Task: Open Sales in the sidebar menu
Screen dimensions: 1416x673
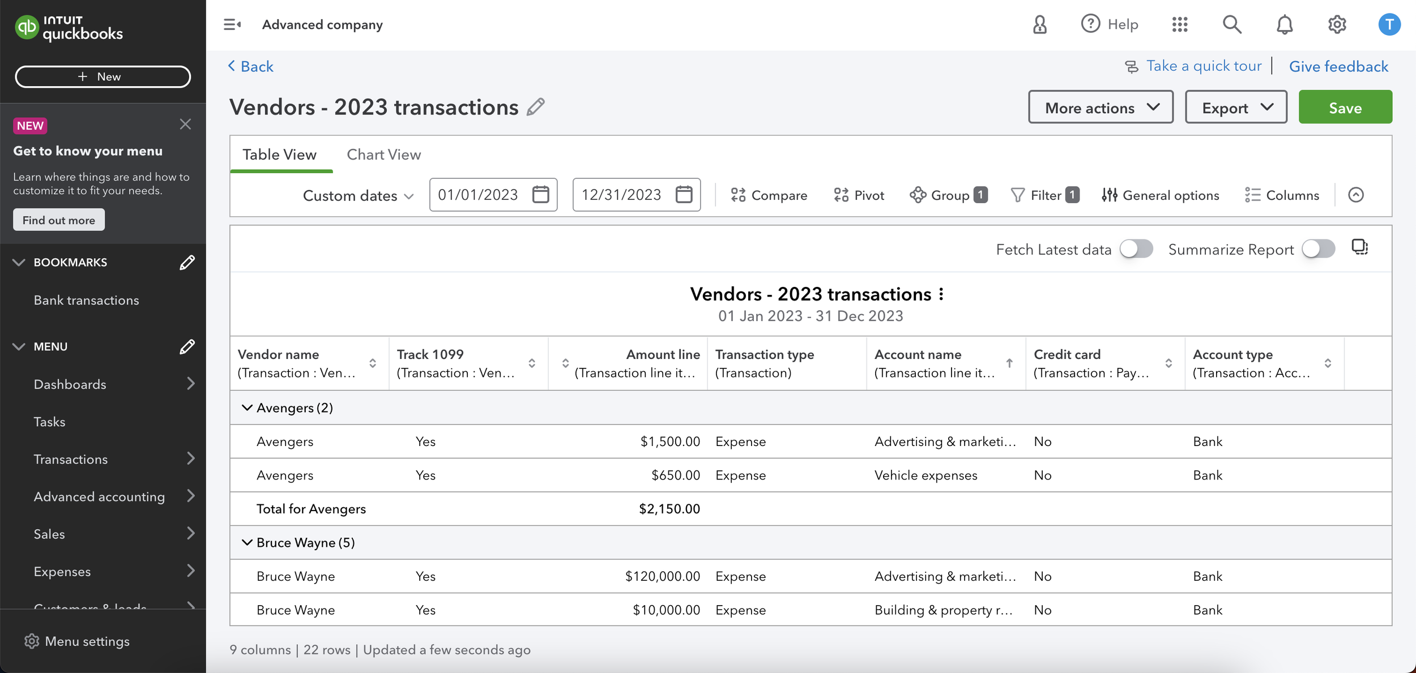Action: (49, 534)
